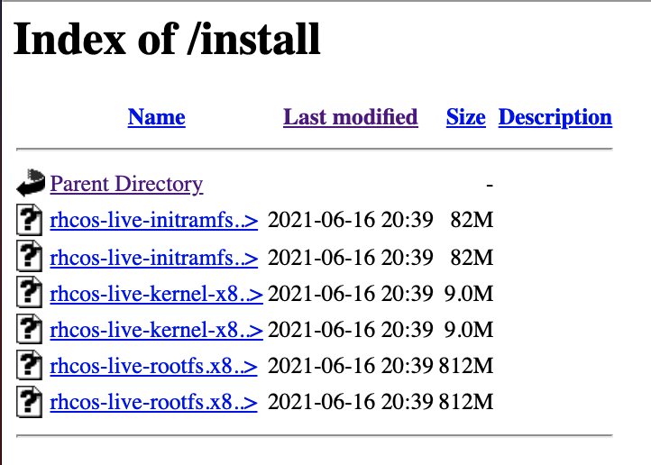Image resolution: width=651 pixels, height=465 pixels.
Task: Sort listing by the Name column
Action: 157,117
